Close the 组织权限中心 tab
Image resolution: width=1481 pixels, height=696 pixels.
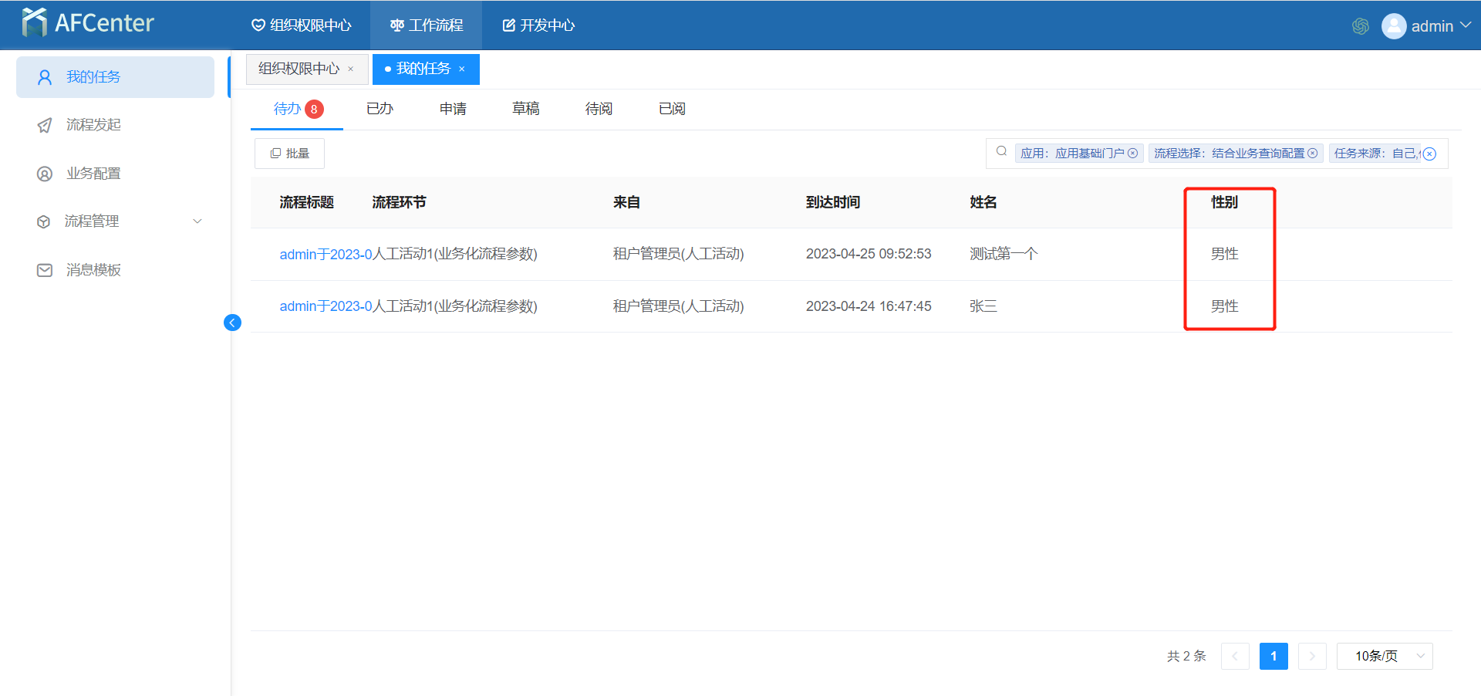pos(351,69)
